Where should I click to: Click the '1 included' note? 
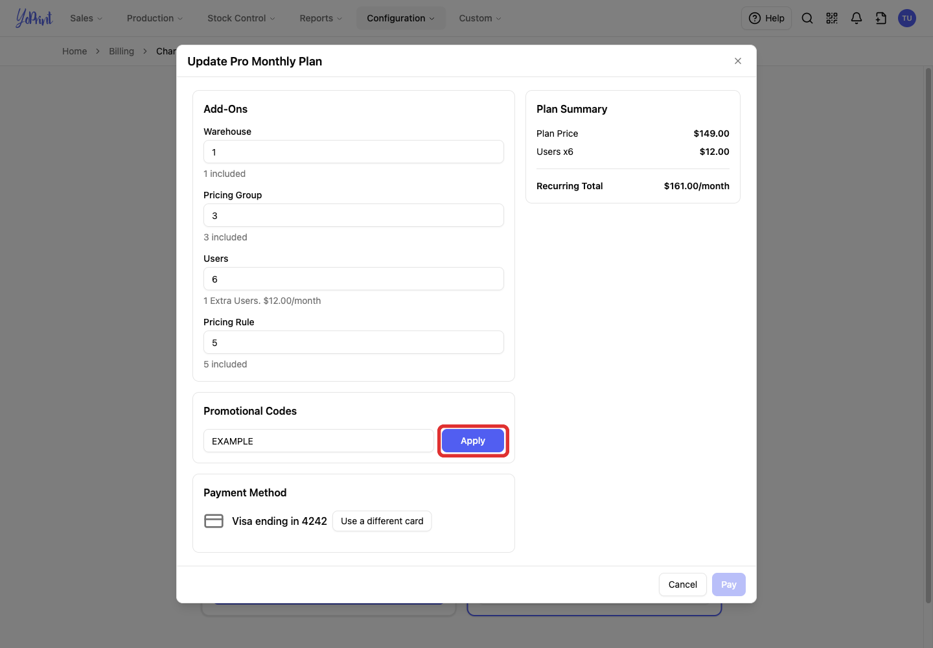tap(225, 174)
